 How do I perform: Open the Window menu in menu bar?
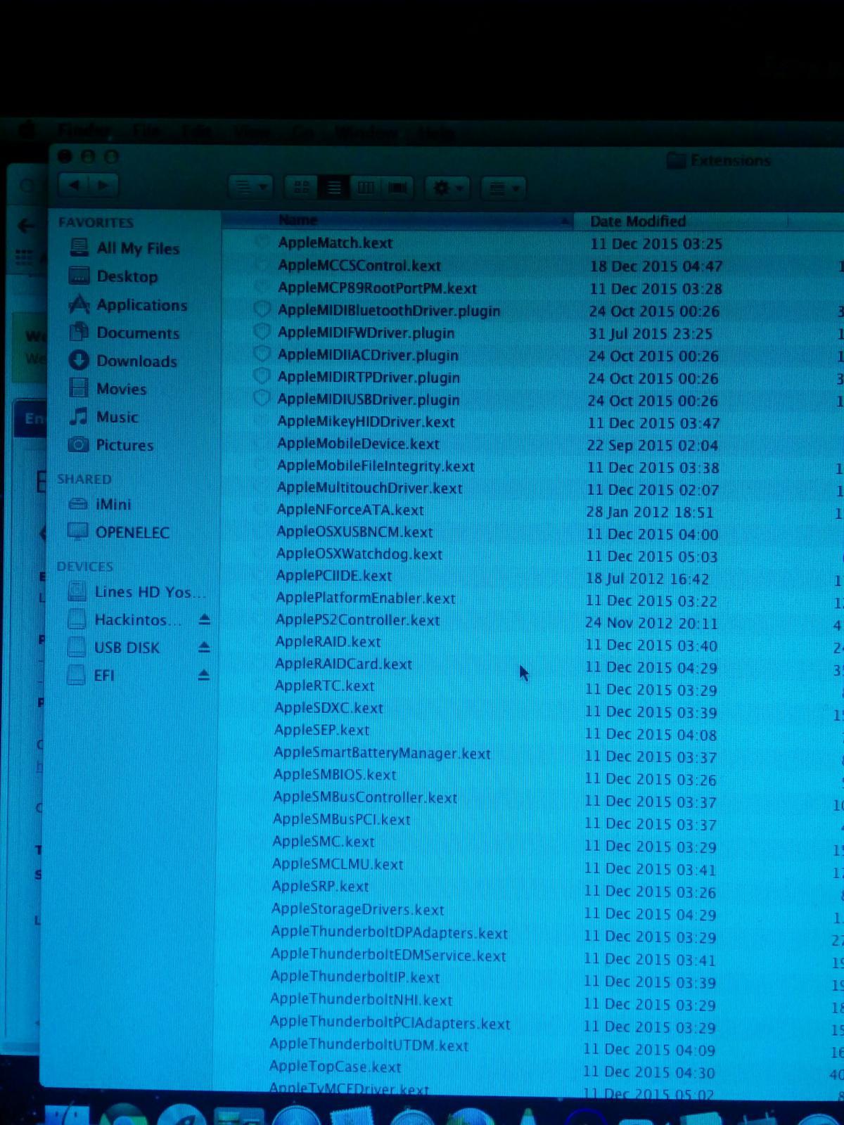pyautogui.click(x=366, y=133)
